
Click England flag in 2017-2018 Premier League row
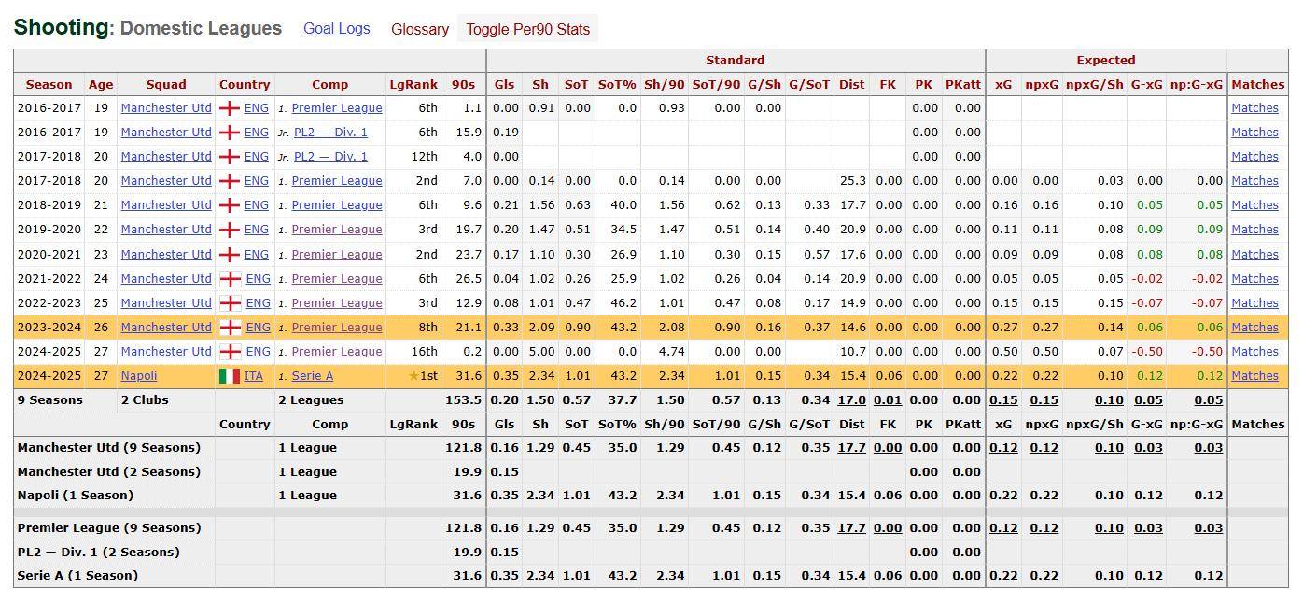point(230,181)
